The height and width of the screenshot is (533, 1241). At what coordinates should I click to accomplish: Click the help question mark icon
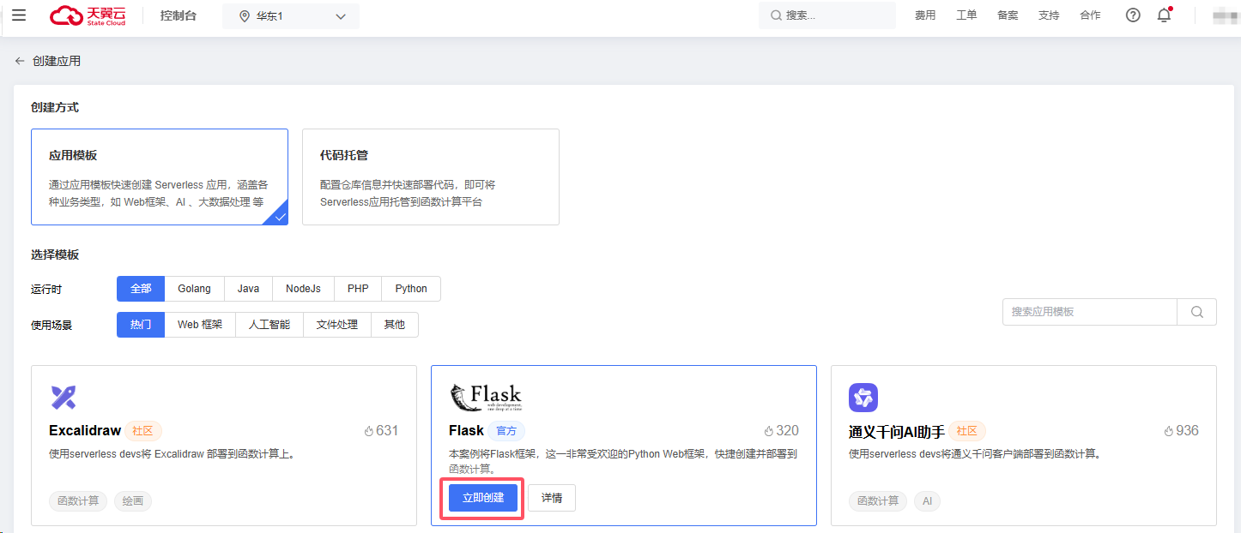[1133, 15]
